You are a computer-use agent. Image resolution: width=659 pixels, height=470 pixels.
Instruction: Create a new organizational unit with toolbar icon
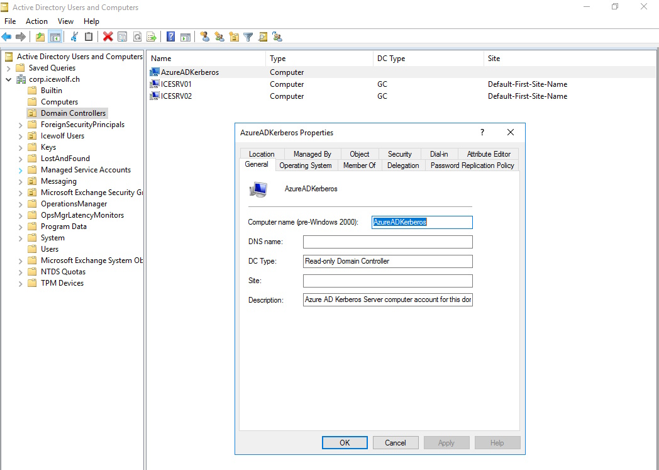234,37
